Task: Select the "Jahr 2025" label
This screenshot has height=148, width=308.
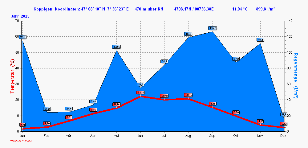Action: point(20,16)
